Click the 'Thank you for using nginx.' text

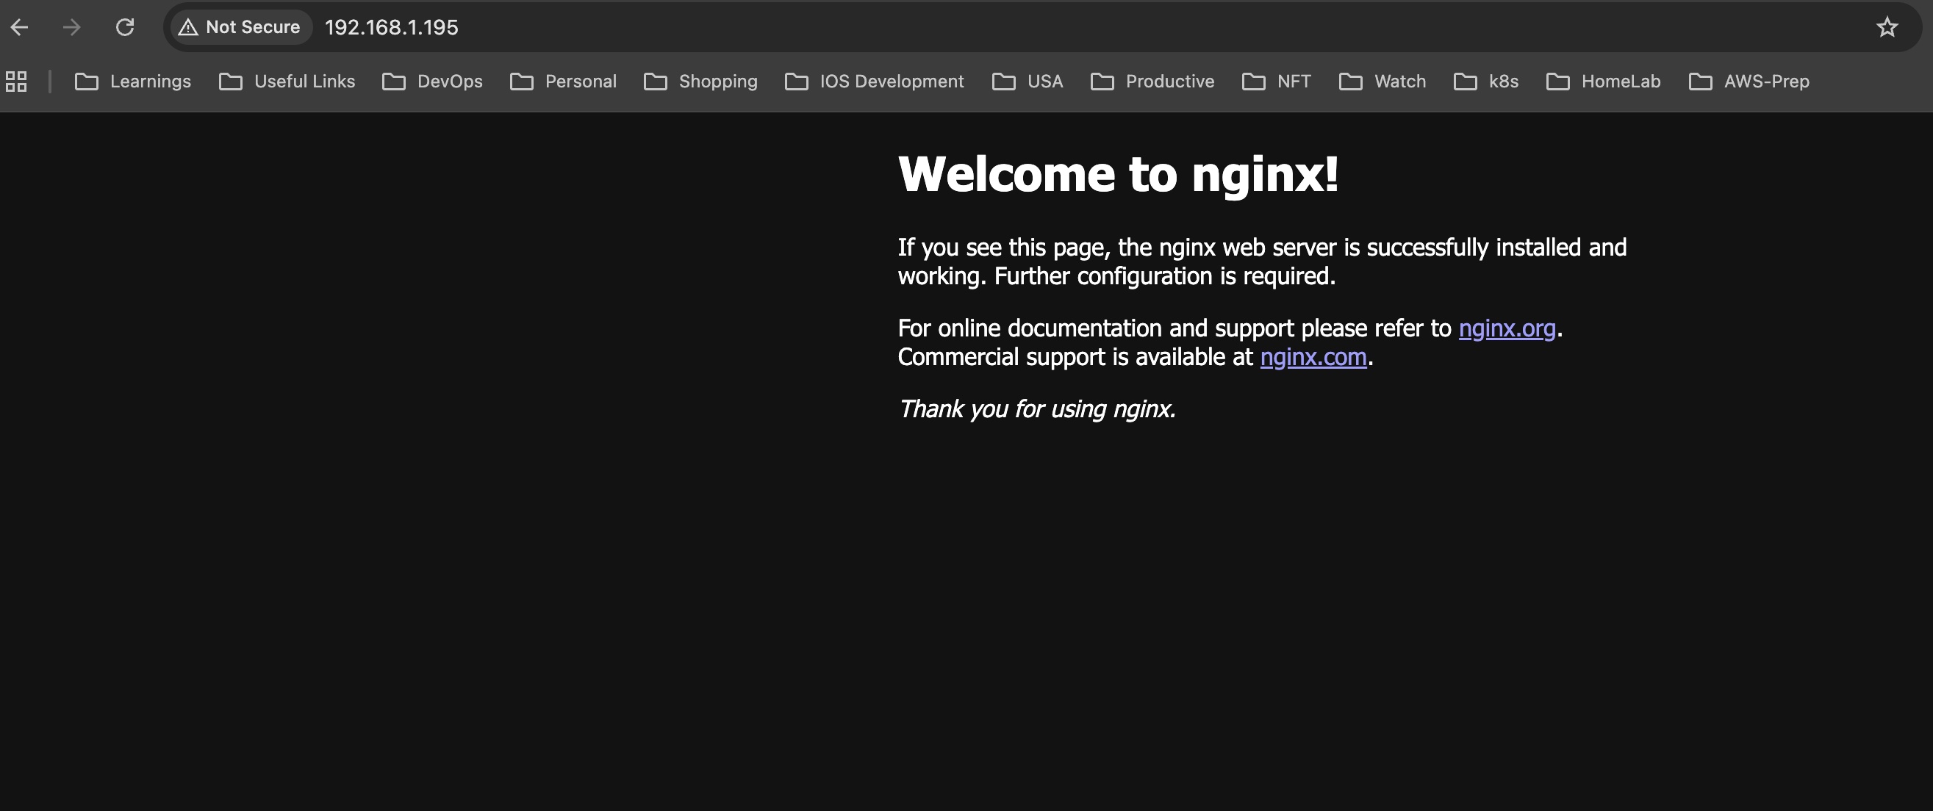[x=1036, y=409]
